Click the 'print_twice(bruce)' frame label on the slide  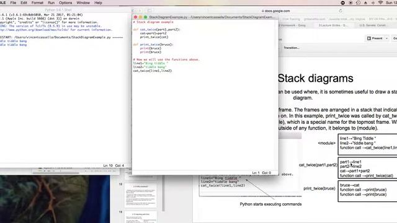[x=319, y=188]
